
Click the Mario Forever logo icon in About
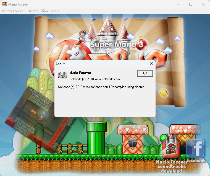point(62,75)
